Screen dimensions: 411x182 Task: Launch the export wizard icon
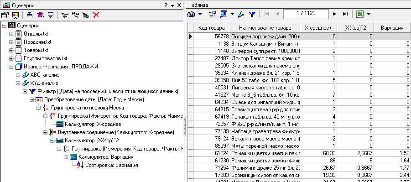coord(51,15)
